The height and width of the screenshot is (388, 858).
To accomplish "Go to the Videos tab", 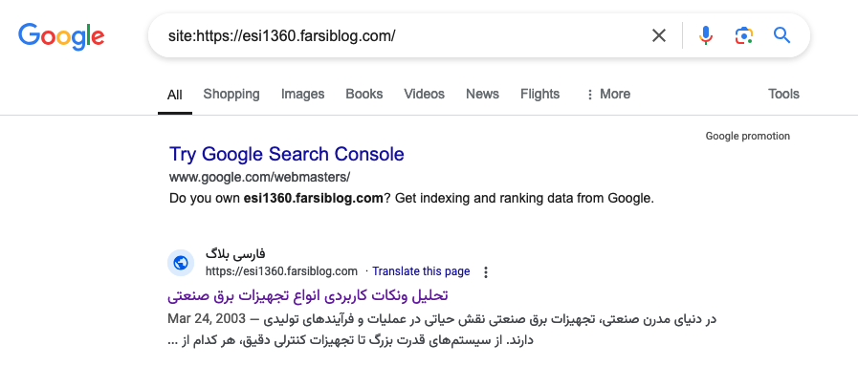I will pos(424,94).
